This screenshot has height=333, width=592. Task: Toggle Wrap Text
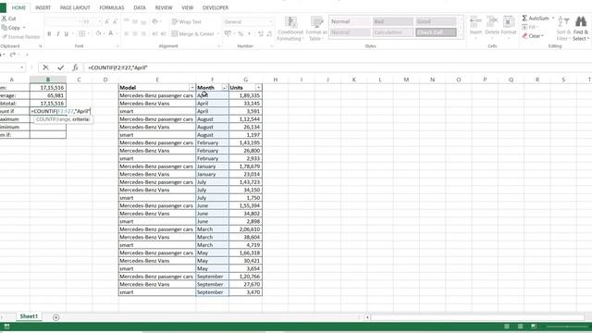[x=187, y=22]
